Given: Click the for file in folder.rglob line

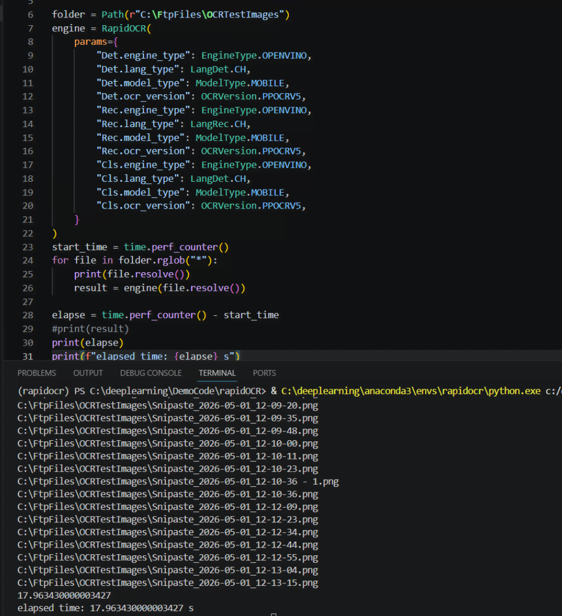Looking at the screenshot, I should point(134,260).
